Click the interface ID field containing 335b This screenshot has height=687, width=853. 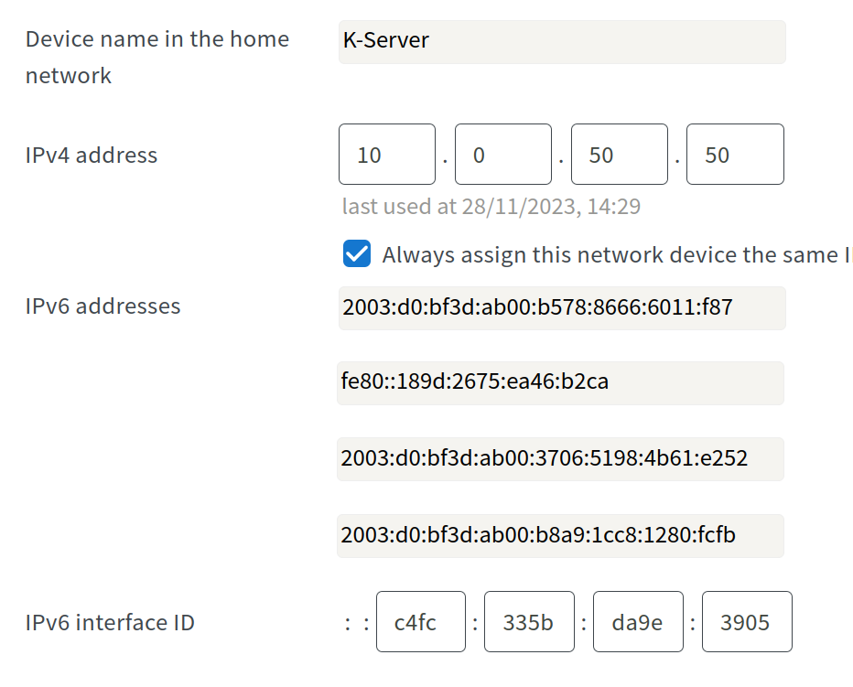click(x=529, y=622)
